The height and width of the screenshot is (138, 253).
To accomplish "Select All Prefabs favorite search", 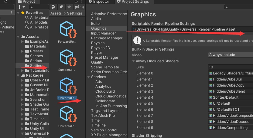I will click(x=37, y=27).
